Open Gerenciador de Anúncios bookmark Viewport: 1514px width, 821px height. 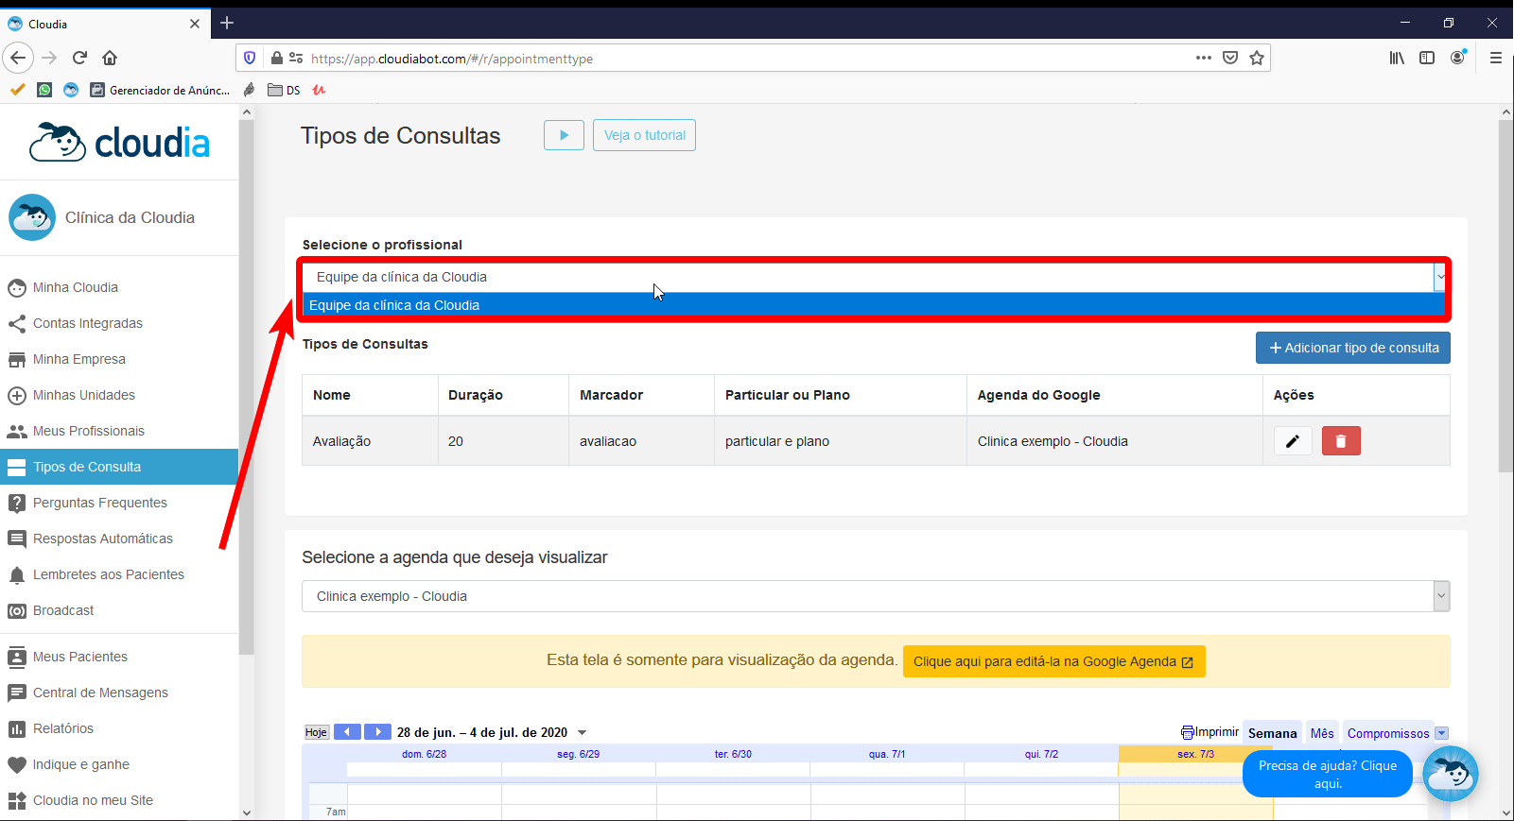tap(160, 90)
